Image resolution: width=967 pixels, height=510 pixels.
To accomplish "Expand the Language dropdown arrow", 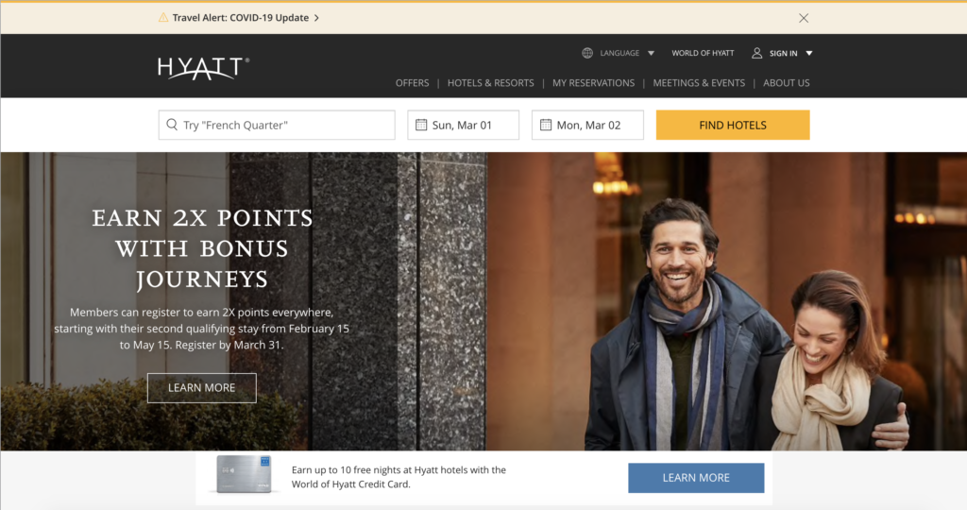I will [651, 53].
